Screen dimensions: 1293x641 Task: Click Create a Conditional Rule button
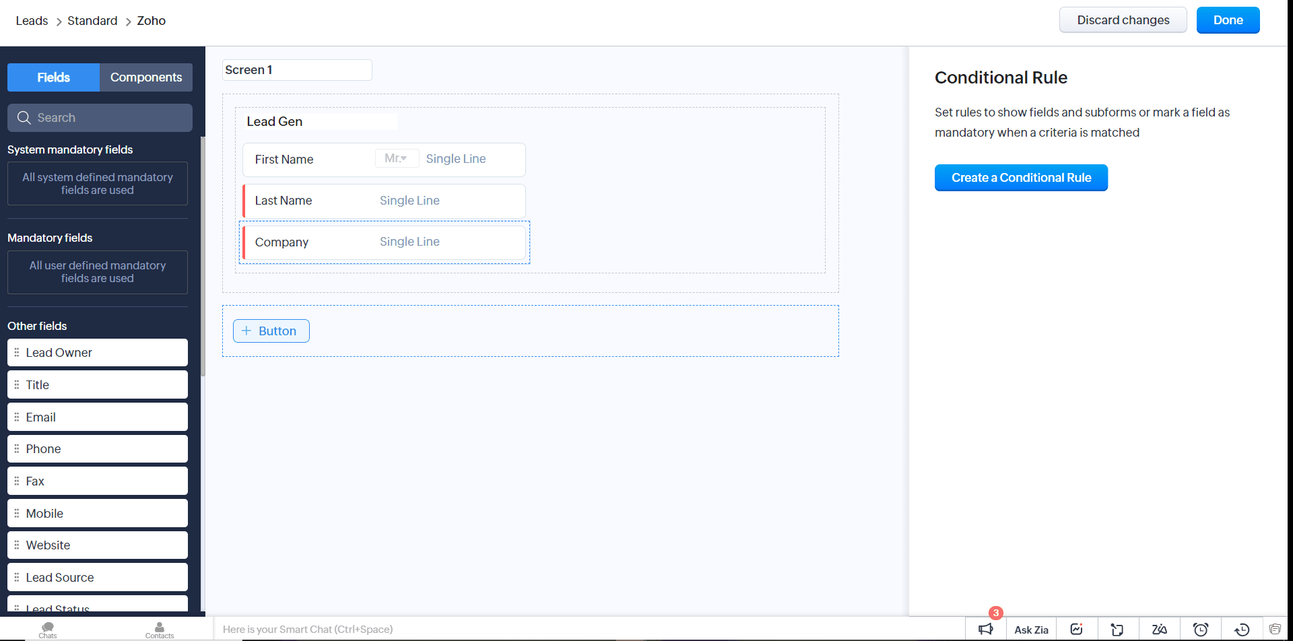point(1020,178)
